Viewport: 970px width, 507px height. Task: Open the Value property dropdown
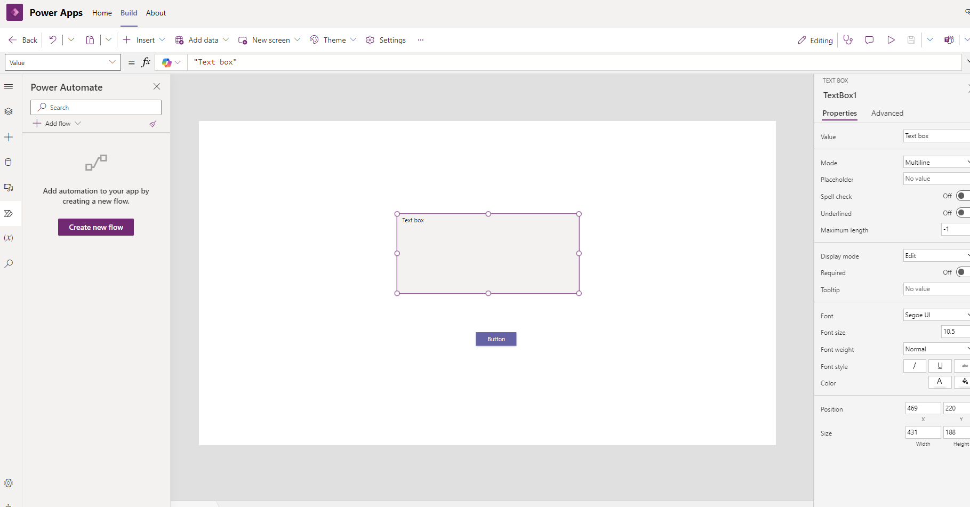[x=63, y=62]
